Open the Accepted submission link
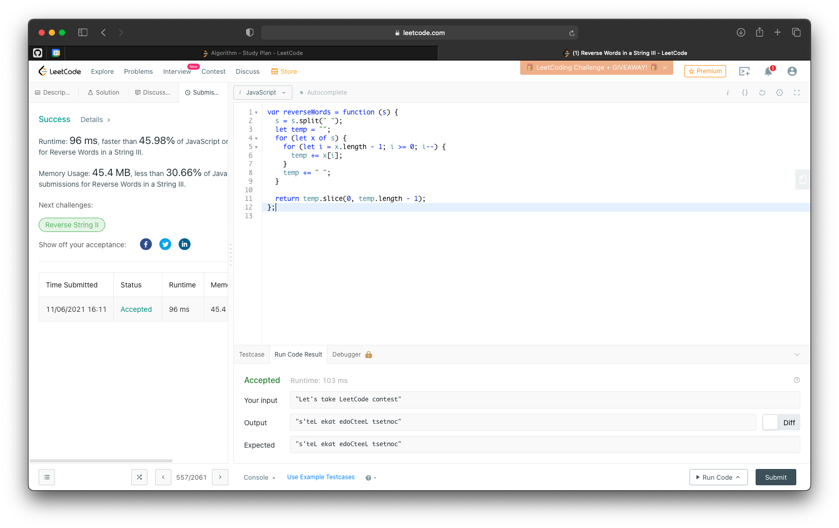 pyautogui.click(x=136, y=309)
